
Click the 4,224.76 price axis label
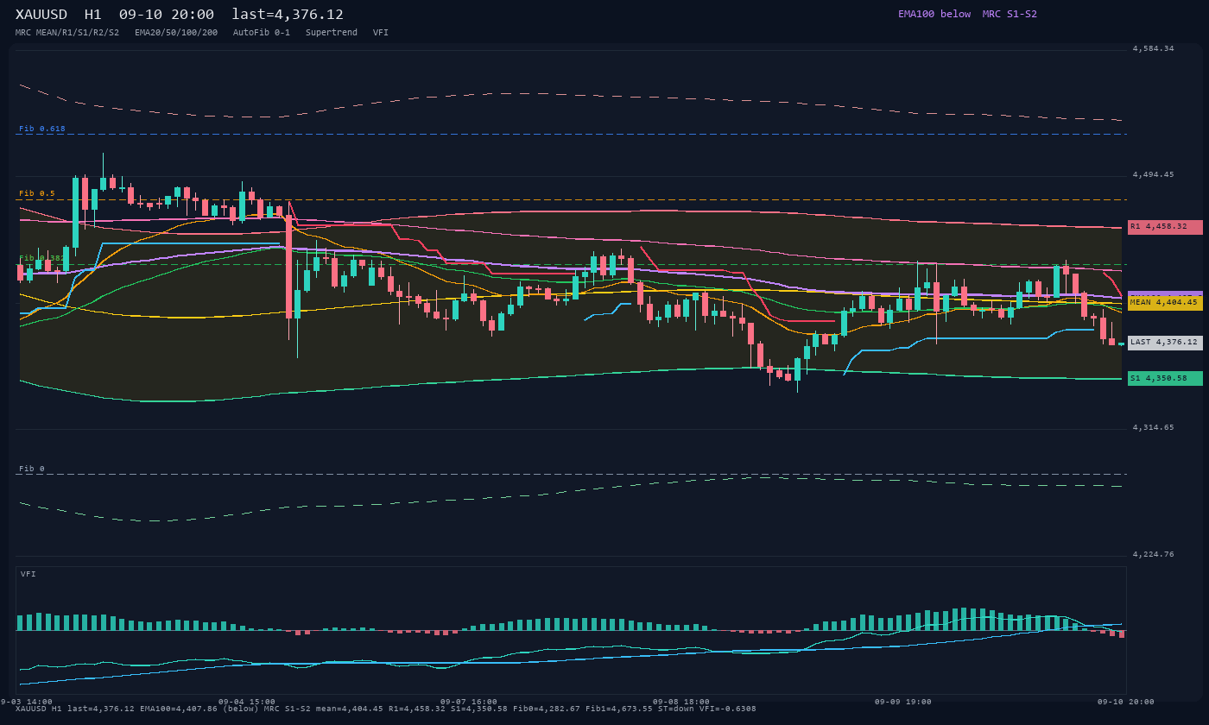tap(1154, 554)
